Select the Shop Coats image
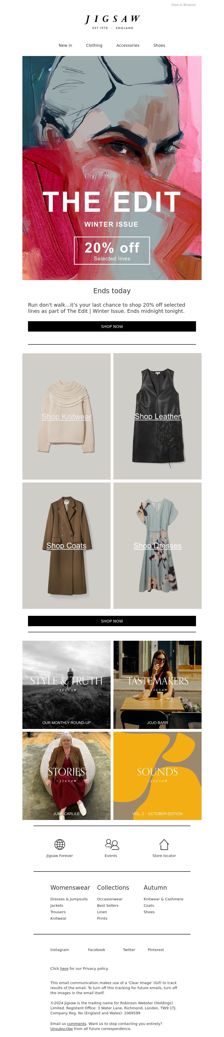The width and height of the screenshot is (224, 1037). point(66,546)
